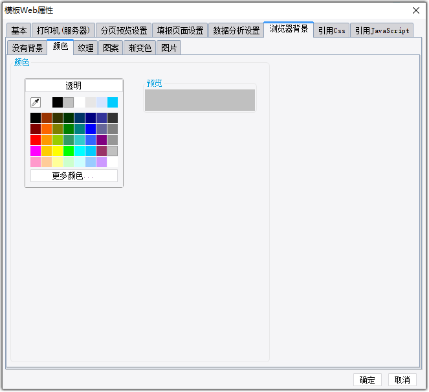Image resolution: width=429 pixels, height=392 pixels.
Task: Cancel with the 取消 button
Action: [x=402, y=380]
